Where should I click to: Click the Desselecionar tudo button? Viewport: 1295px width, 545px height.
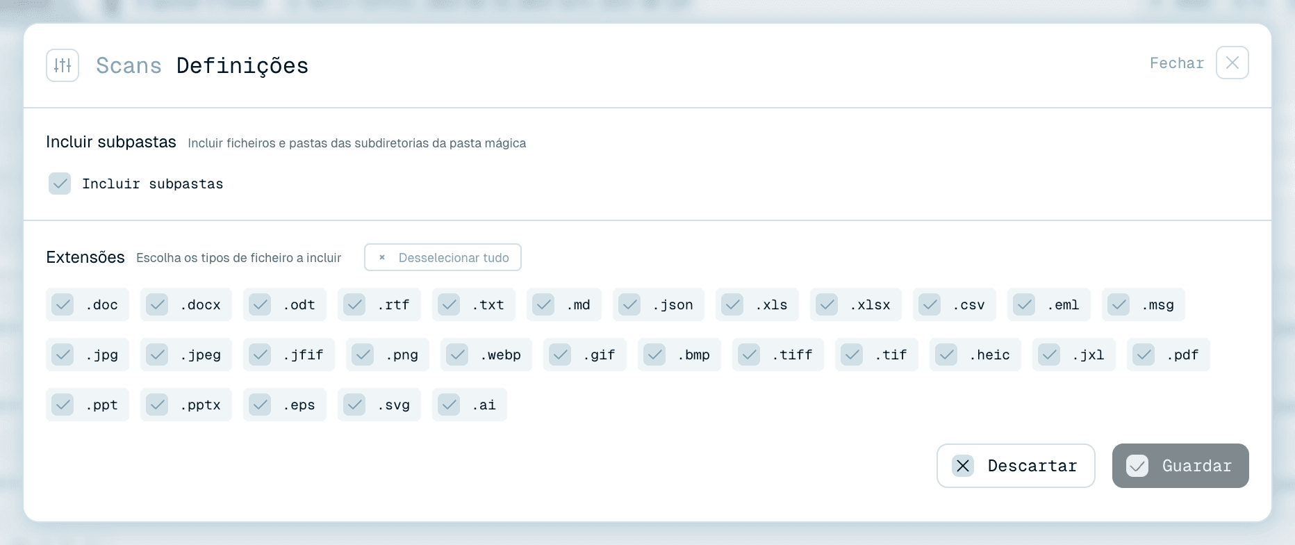click(x=443, y=257)
